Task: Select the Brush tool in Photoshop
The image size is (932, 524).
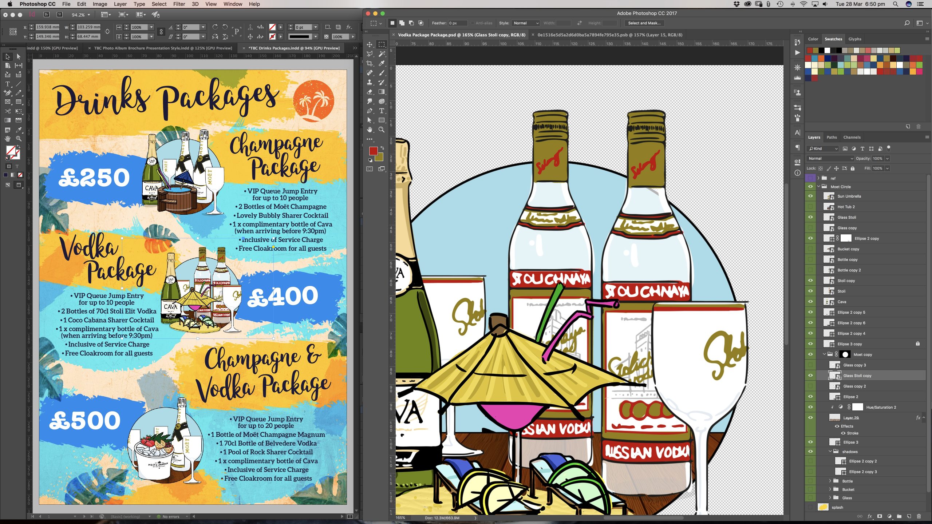Action: (x=382, y=73)
